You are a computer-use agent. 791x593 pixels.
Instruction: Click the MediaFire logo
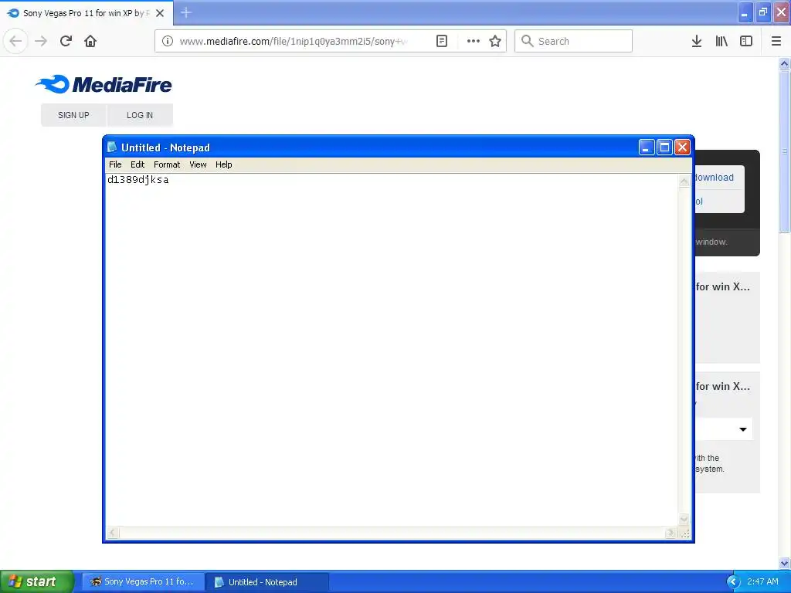pyautogui.click(x=104, y=84)
